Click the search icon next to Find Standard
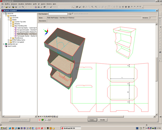The width and height of the screenshot is (162, 130). [70, 14]
